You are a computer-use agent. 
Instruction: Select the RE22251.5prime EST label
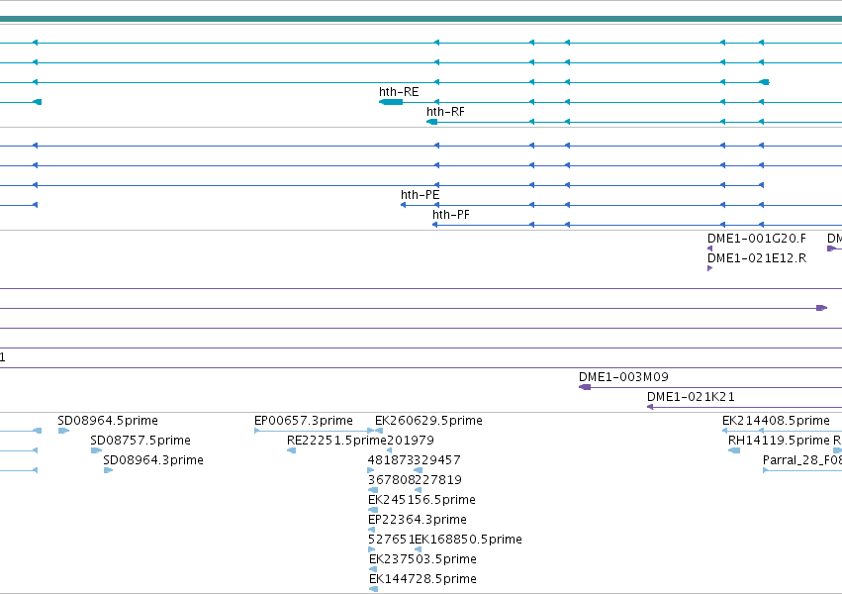(x=336, y=441)
